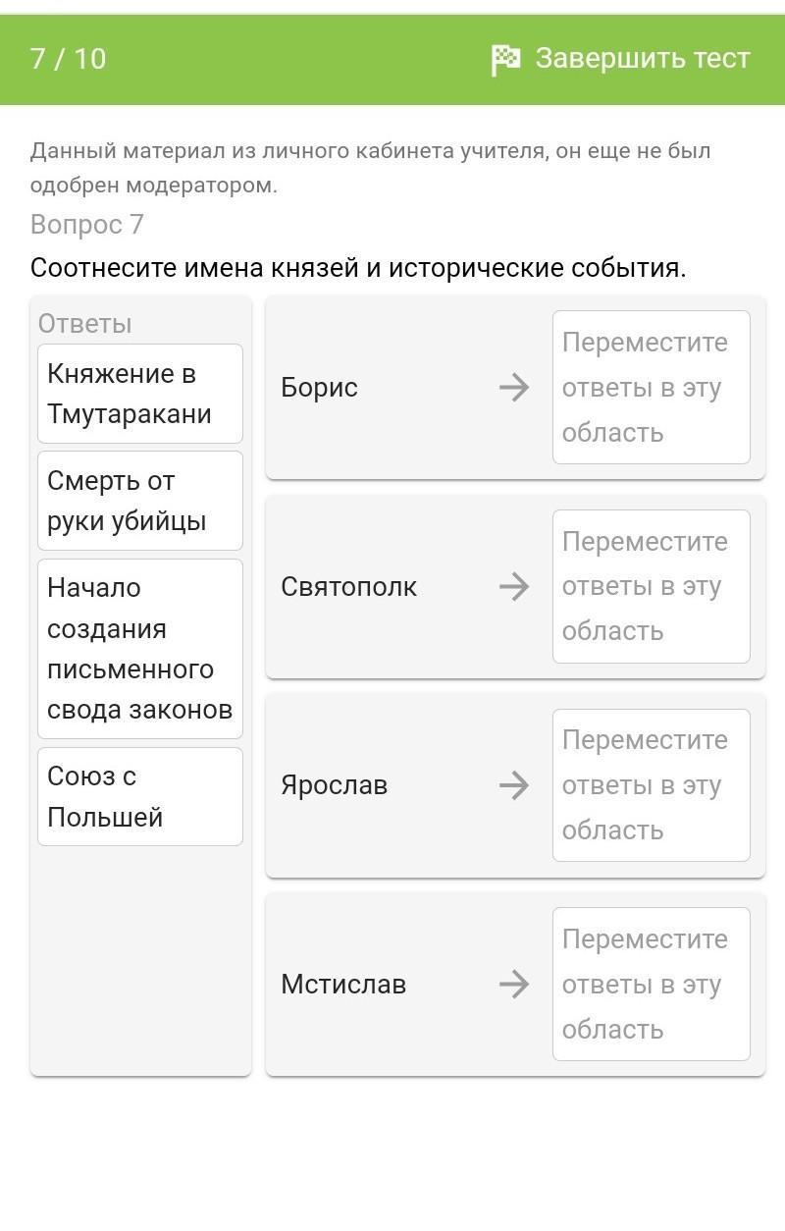This screenshot has height=1231, width=785.
Task: Click the arrow icon next to Святополк
Action: 513,587
